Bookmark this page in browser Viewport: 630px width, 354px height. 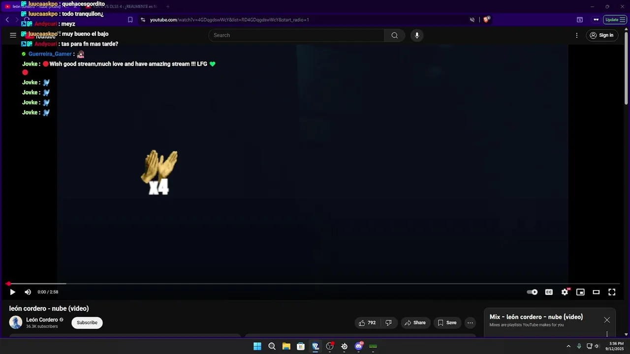pos(130,20)
